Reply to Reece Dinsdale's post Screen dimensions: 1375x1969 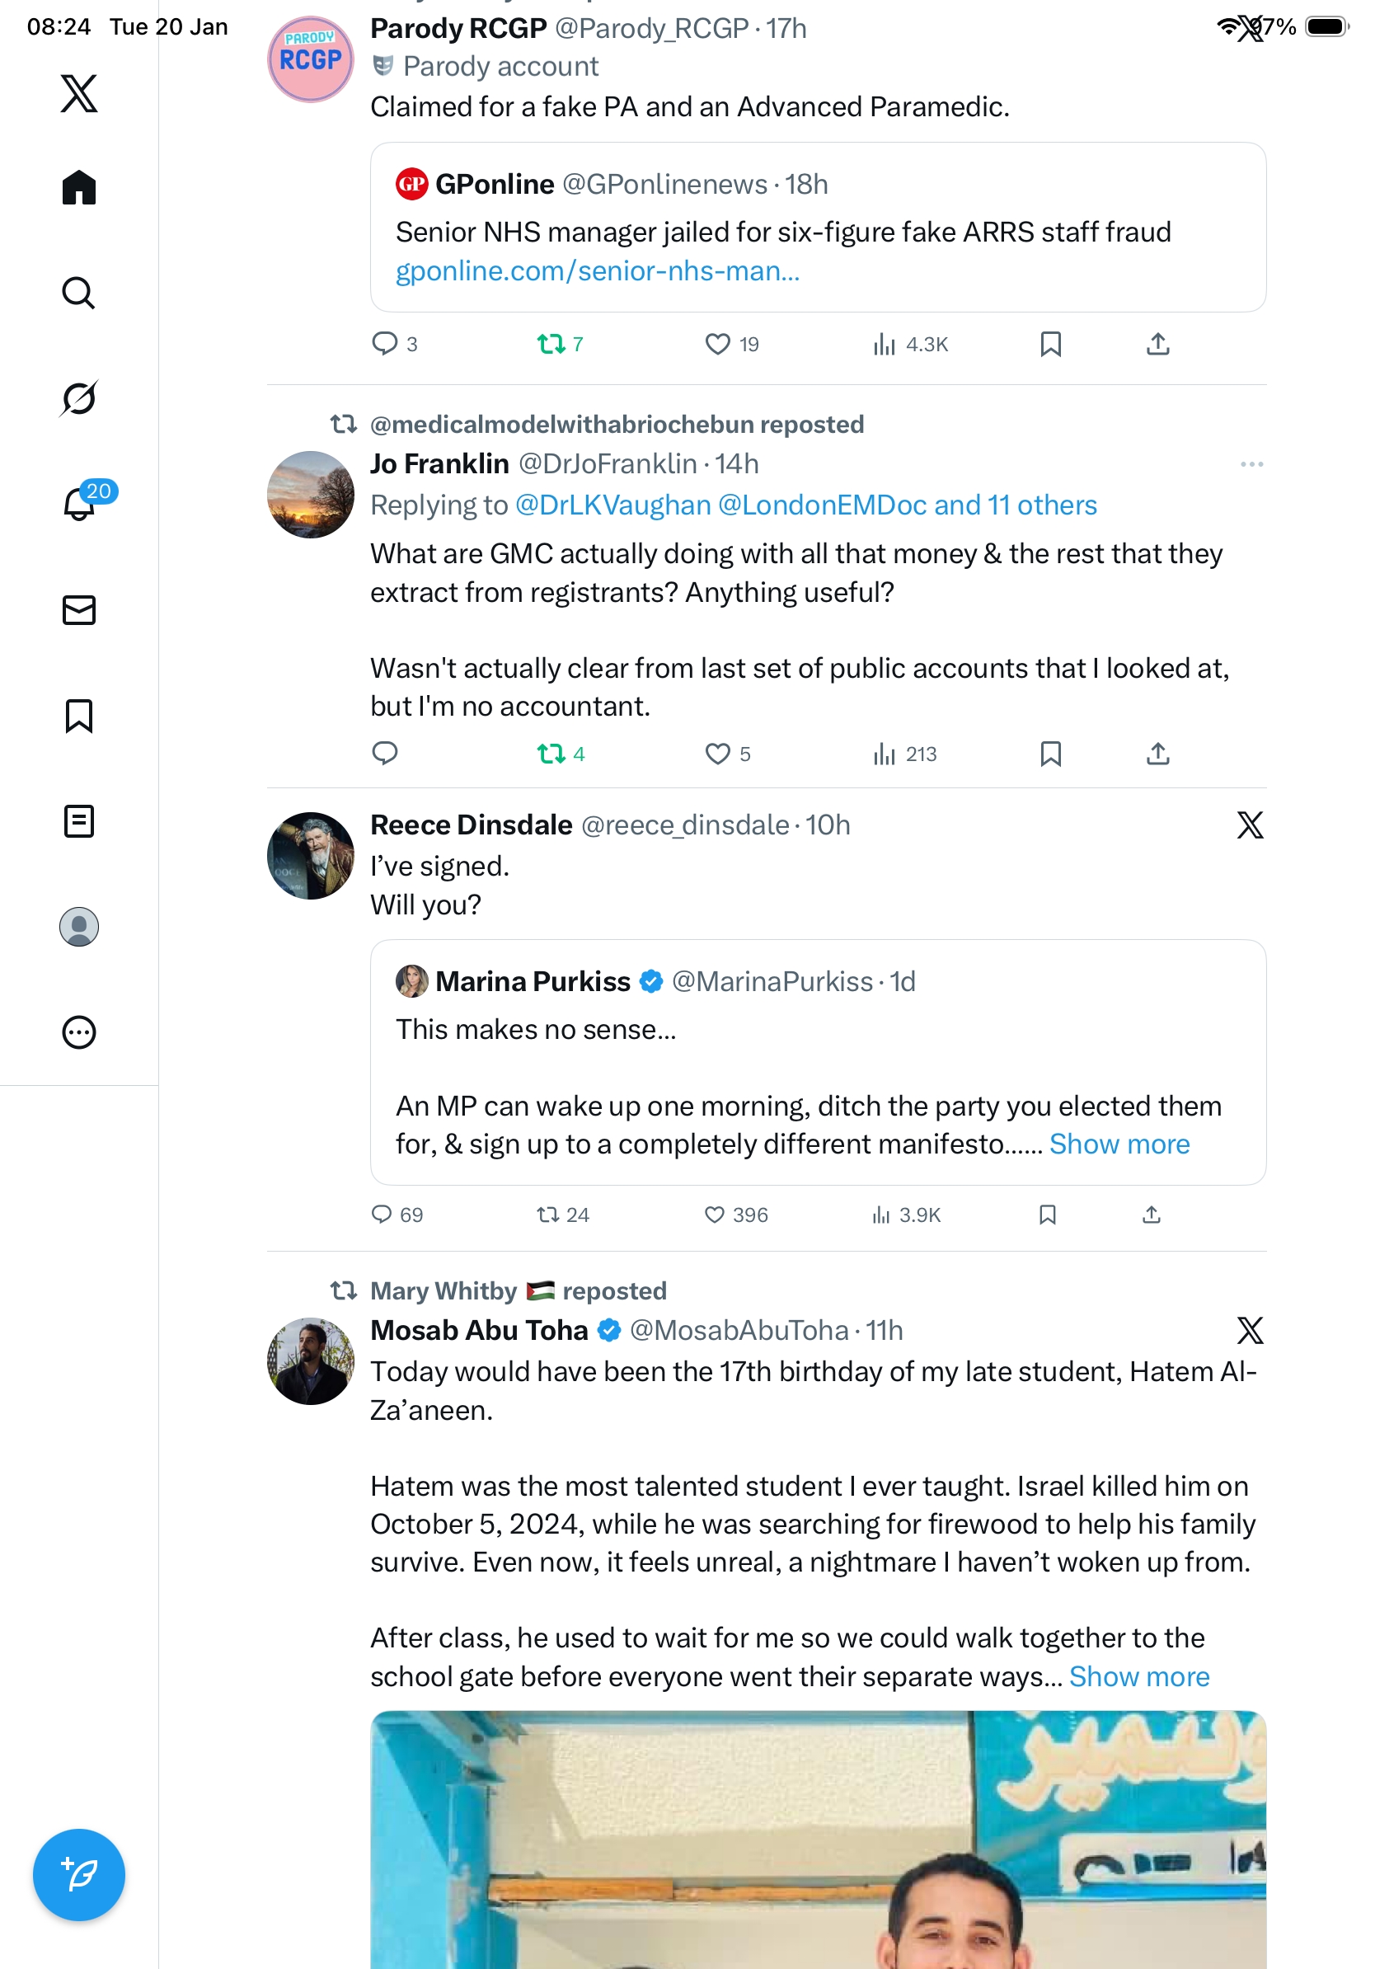tap(382, 1215)
